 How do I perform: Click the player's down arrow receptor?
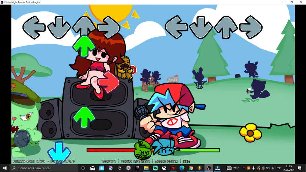(201, 27)
